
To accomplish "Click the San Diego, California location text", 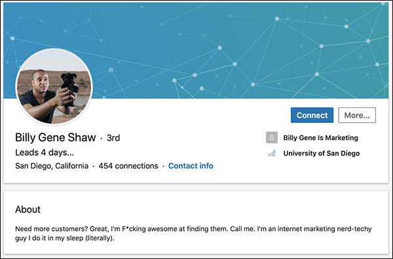I will point(52,166).
